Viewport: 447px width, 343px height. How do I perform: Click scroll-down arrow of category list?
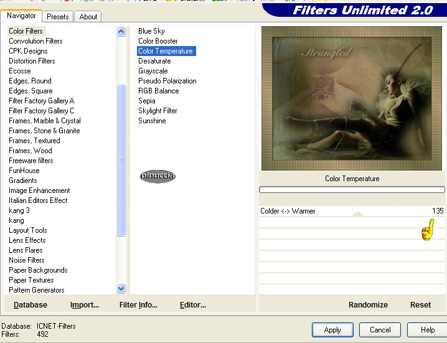point(121,289)
